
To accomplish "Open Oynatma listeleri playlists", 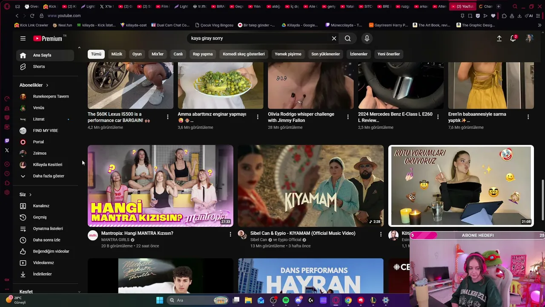I will (45, 229).
